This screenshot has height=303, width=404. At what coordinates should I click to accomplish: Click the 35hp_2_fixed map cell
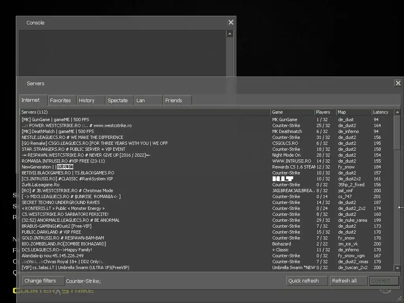[351, 185]
